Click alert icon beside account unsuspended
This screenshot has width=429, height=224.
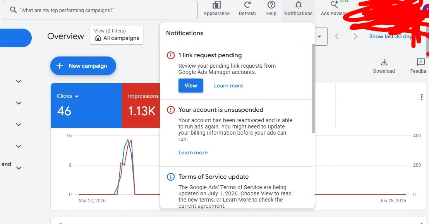pyautogui.click(x=170, y=110)
